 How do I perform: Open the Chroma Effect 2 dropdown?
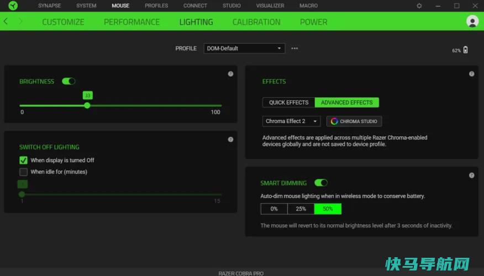click(291, 121)
